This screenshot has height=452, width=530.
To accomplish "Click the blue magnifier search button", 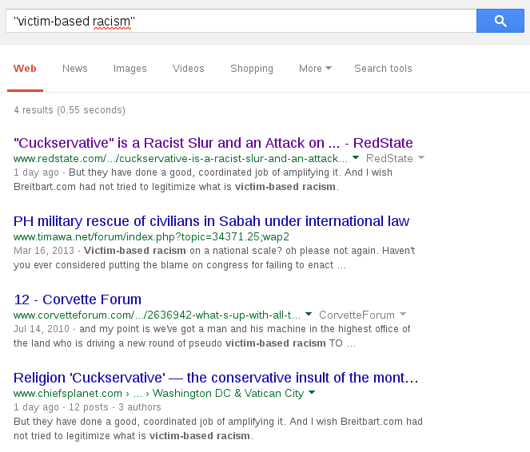I will click(500, 22).
